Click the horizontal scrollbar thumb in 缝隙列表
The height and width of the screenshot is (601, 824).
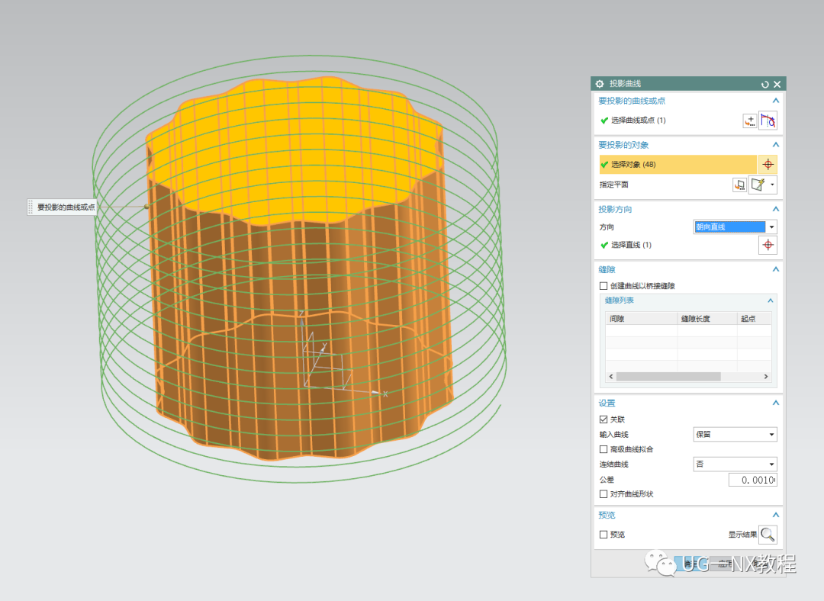tap(668, 377)
